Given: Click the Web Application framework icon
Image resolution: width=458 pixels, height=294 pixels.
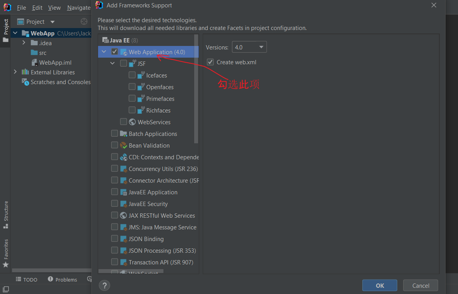Looking at the screenshot, I should click(124, 52).
